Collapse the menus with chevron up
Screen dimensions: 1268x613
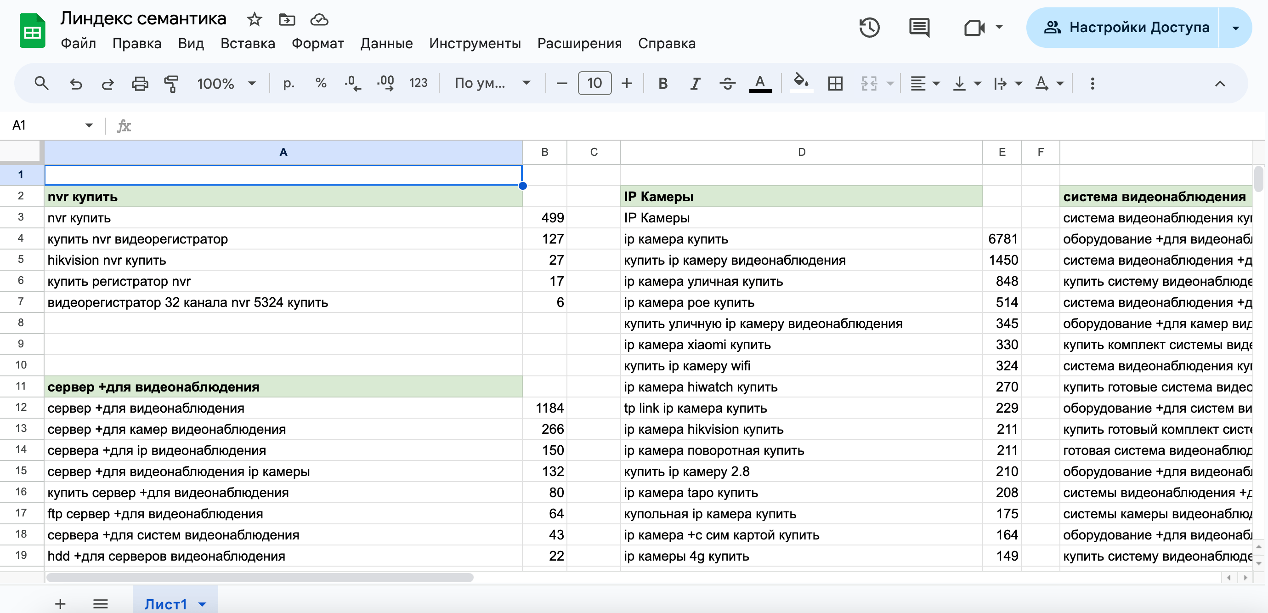pos(1220,84)
